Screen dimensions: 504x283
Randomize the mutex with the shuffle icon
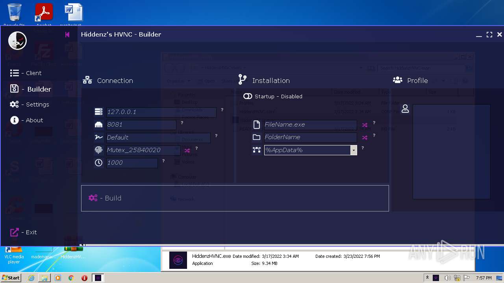point(187,151)
